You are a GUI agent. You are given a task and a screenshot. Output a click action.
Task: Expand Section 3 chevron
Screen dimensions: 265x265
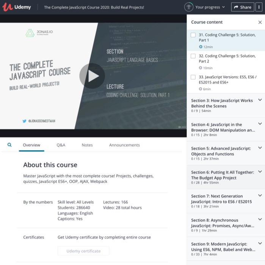coord(260,100)
